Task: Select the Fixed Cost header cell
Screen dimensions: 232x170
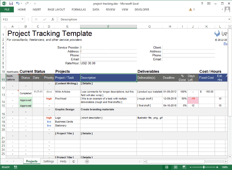Action: click(206, 78)
